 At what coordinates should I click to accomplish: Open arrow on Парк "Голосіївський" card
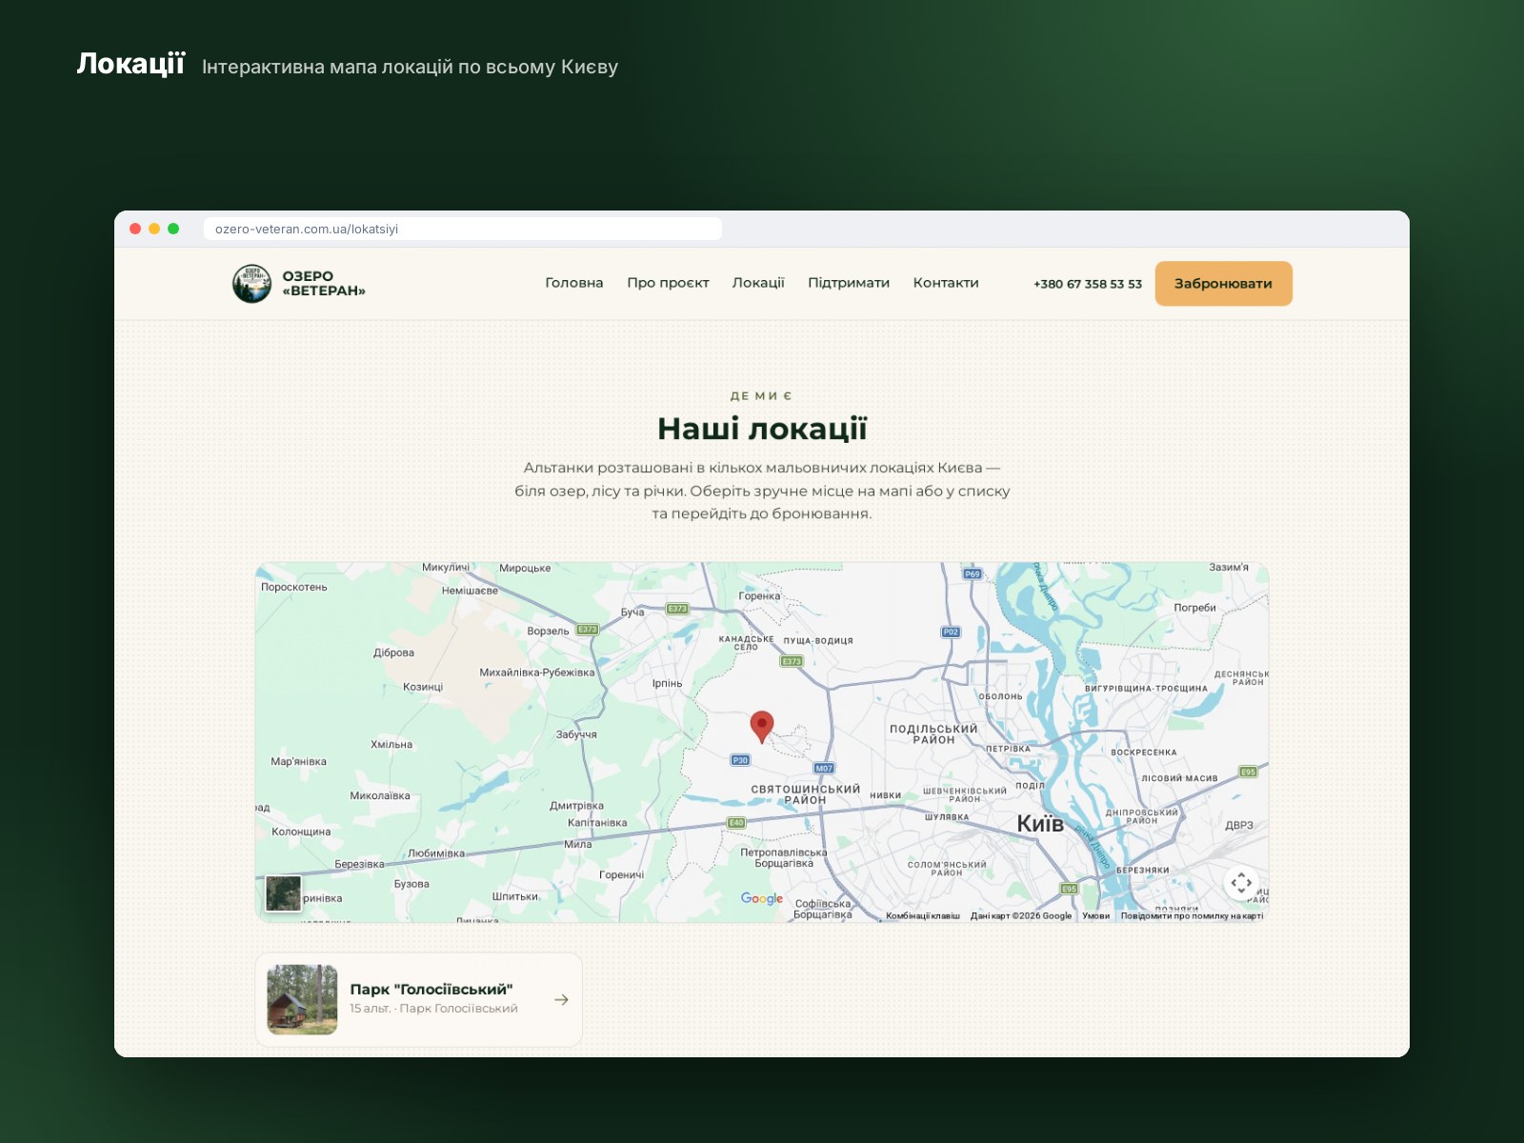tap(561, 1000)
